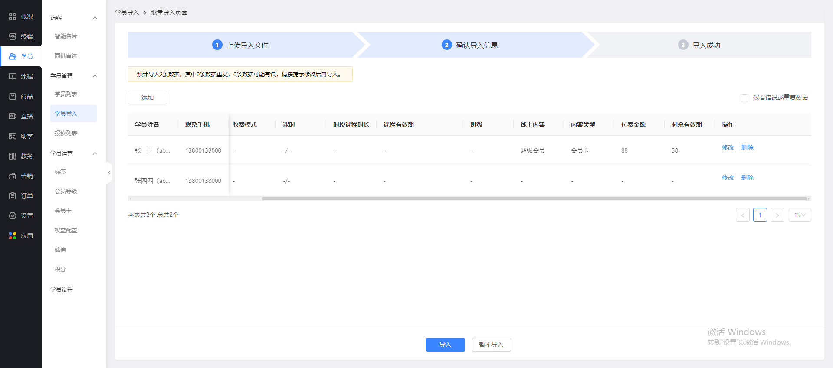
Task: Collapse the secondary menu panel handle
Action: (109, 173)
